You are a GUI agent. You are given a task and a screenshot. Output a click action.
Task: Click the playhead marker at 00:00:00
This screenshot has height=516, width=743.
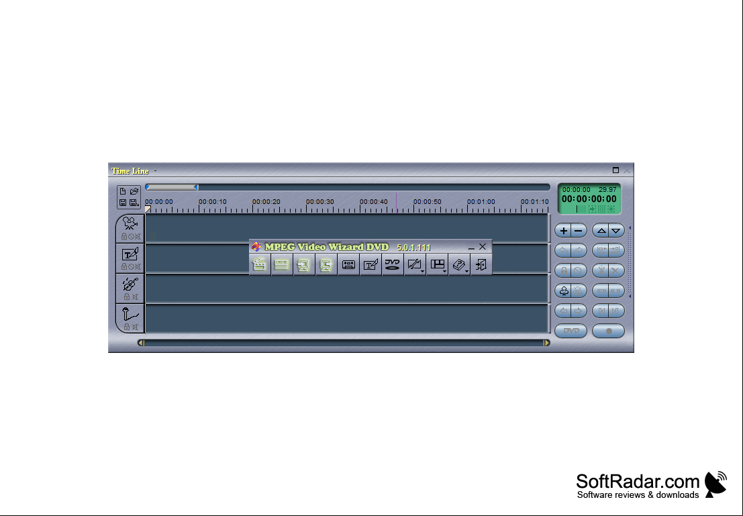pos(148,209)
